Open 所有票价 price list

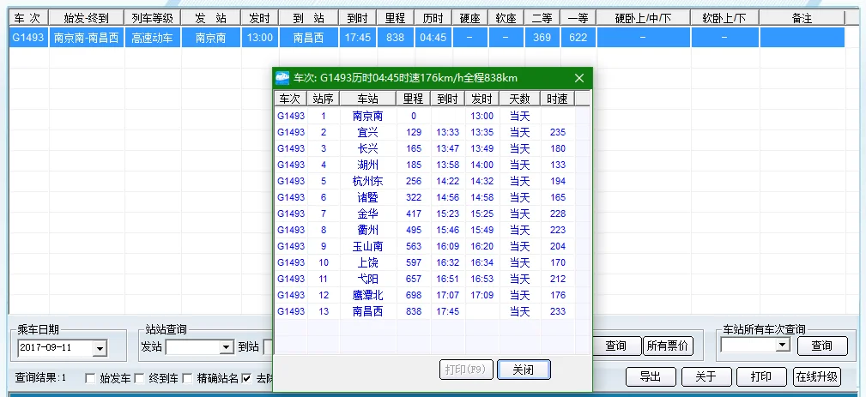pyautogui.click(x=668, y=346)
